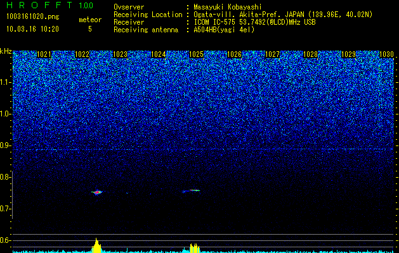Click the 1.0 kHz axis label
Screen dimensions: 399x253
coord(6,114)
